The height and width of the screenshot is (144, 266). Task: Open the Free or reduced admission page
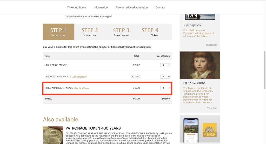131,7
